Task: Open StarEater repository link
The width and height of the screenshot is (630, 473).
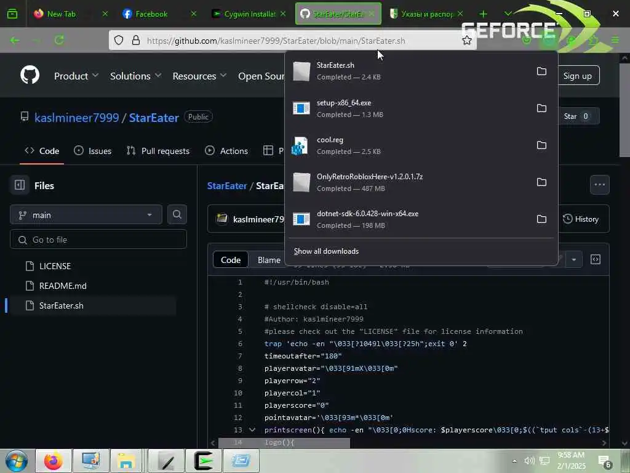Action: 154,118
